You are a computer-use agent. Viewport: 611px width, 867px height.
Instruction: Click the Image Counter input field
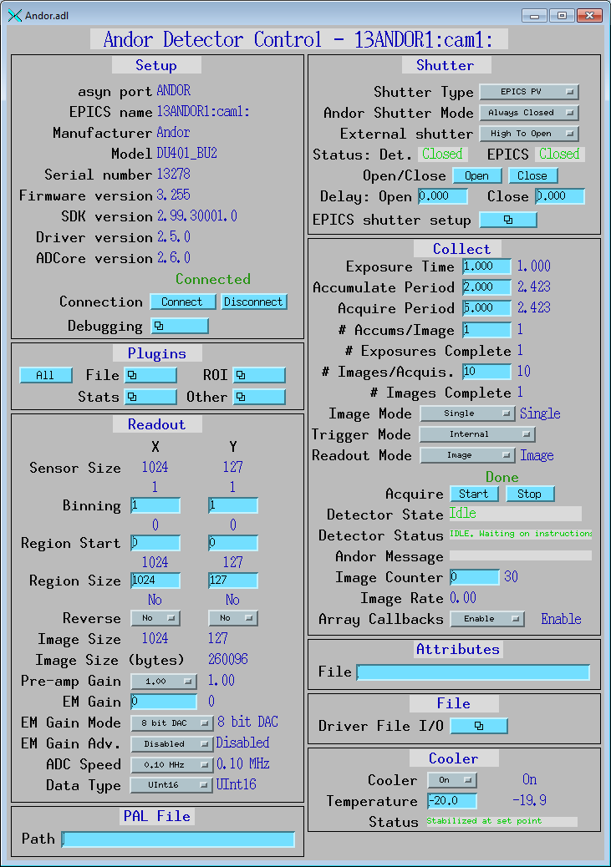(x=475, y=576)
